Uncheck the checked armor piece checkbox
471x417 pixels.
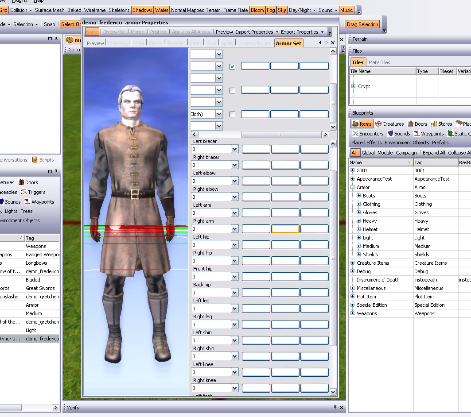point(233,66)
